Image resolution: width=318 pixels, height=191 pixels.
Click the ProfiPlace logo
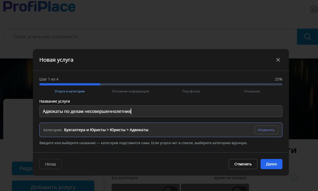(x=39, y=6)
